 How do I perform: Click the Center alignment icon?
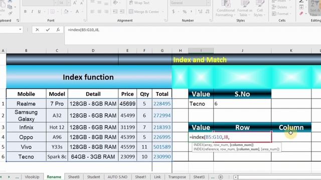pyautogui.click(x=99, y=11)
